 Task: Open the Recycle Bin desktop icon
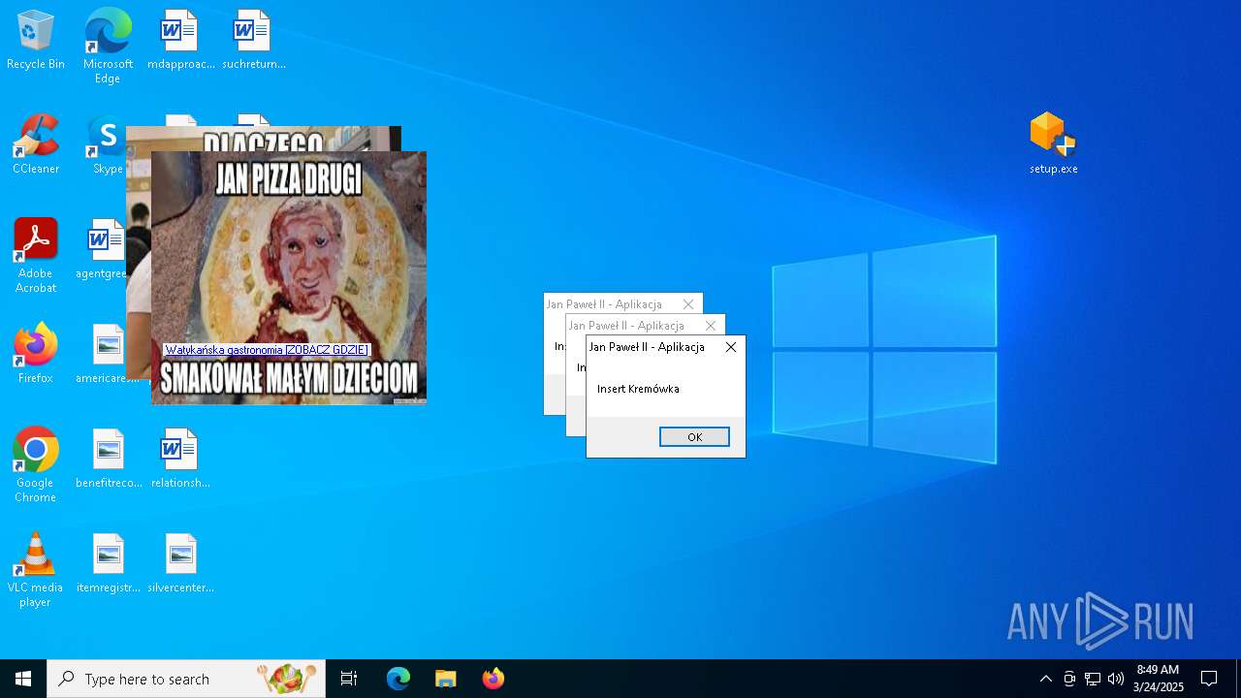36,41
